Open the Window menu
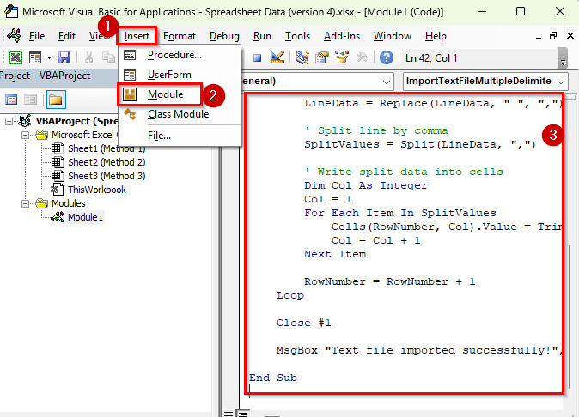The height and width of the screenshot is (417, 579). point(393,36)
